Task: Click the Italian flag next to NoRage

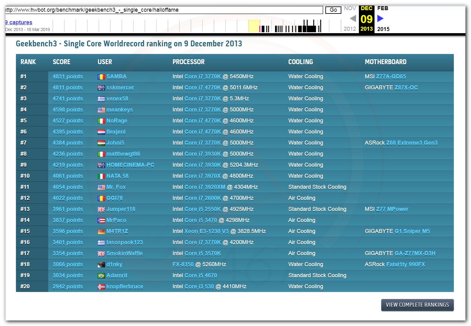Action: point(101,121)
